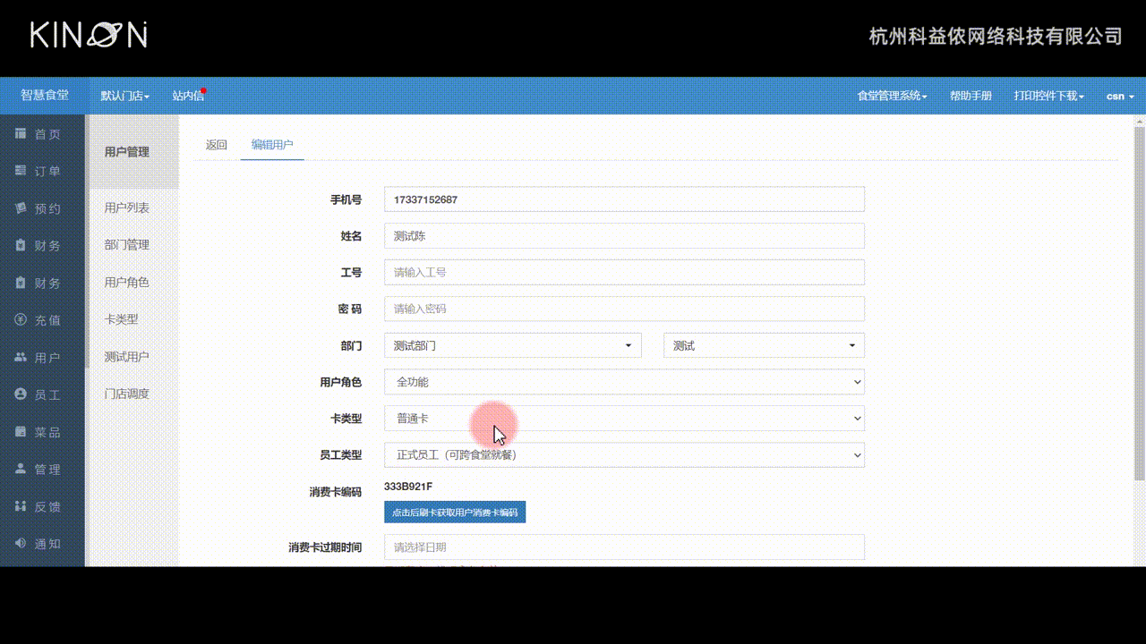Click the 管理 management icon in sidebar
The height and width of the screenshot is (644, 1146).
[21, 469]
